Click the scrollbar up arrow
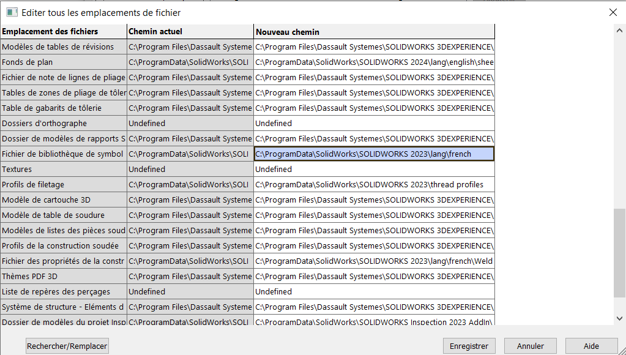Screen dimensions: 626x355 (620, 30)
